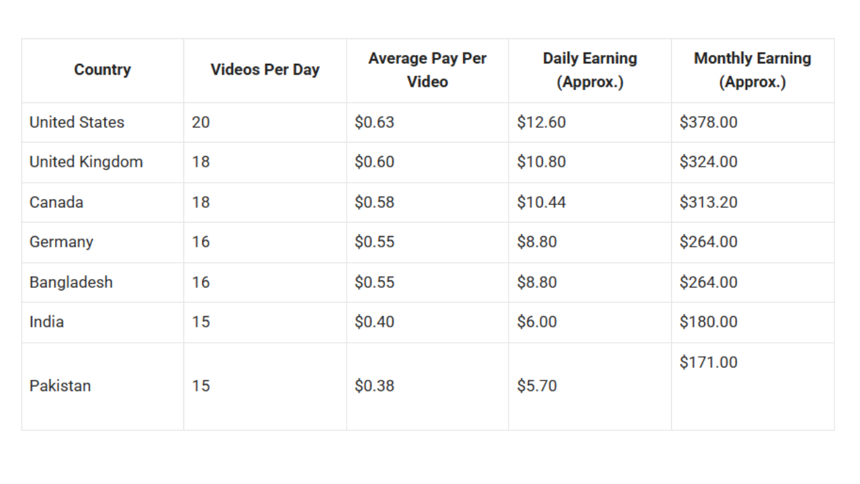Click the Bangladesh country cell
The height and width of the screenshot is (484, 860).
coord(71,282)
